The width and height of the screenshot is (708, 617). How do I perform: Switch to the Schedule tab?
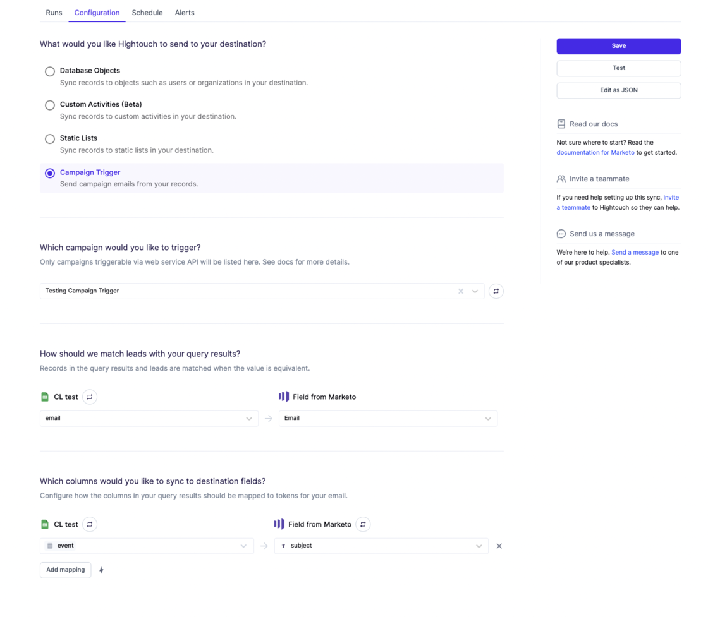pyautogui.click(x=147, y=13)
